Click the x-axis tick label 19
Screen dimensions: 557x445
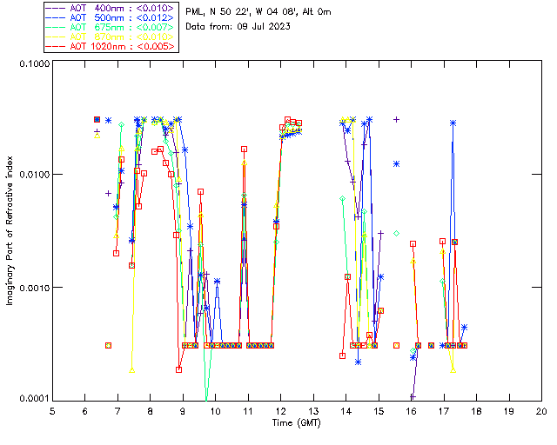[509, 411]
